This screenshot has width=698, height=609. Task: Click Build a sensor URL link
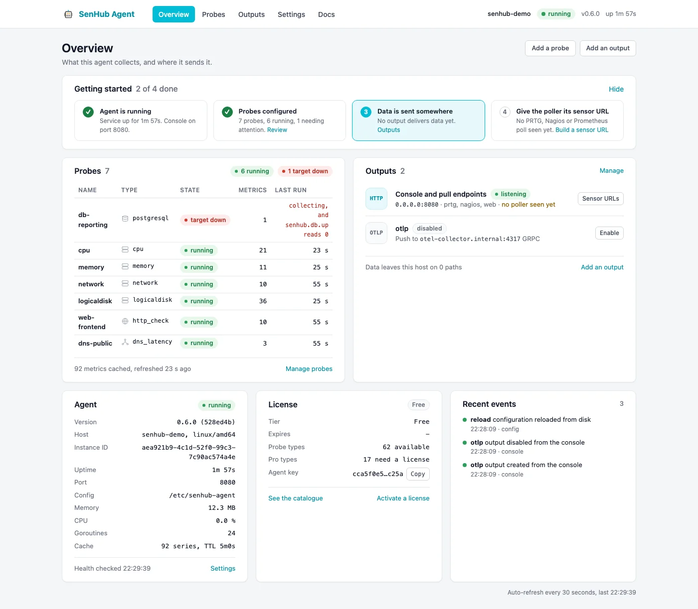coord(582,130)
